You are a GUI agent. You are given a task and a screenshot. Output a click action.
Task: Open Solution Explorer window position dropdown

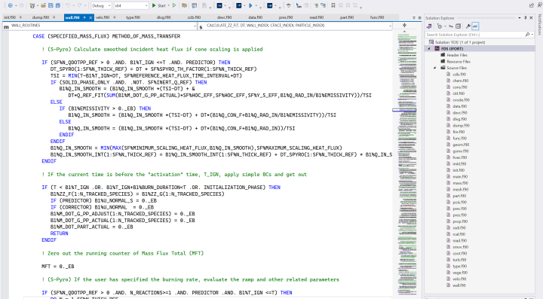tap(520, 17)
